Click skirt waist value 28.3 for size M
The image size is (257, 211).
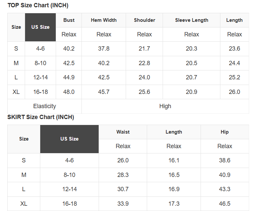click(x=123, y=175)
